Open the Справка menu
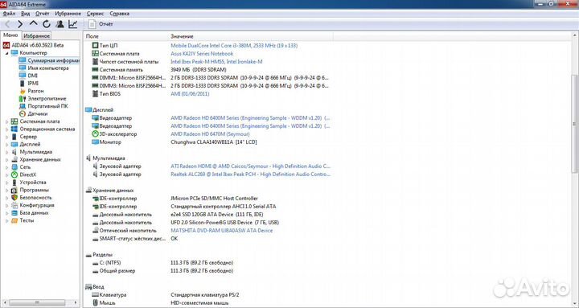 tap(120, 14)
